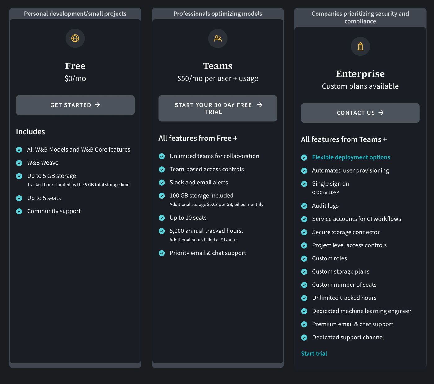The width and height of the screenshot is (434, 384).
Task: Click checkmark beside Up to 5 GB storage
Action: 19,176
